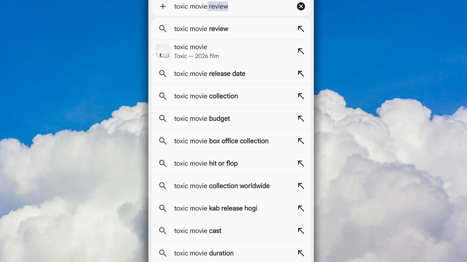Viewport: 467px width, 262px height.
Task: Pick suggestion 'toxic movie budget'
Action: click(231, 119)
